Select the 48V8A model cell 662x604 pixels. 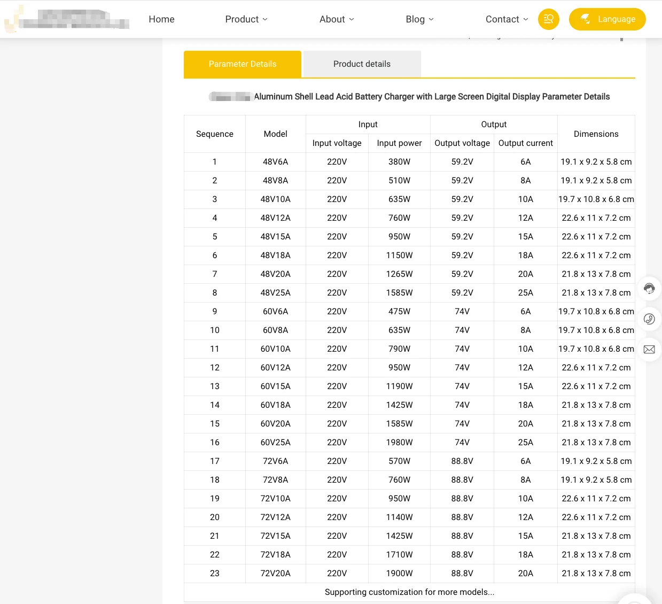click(276, 181)
